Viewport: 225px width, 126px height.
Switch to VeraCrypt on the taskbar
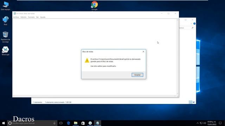click(90, 123)
